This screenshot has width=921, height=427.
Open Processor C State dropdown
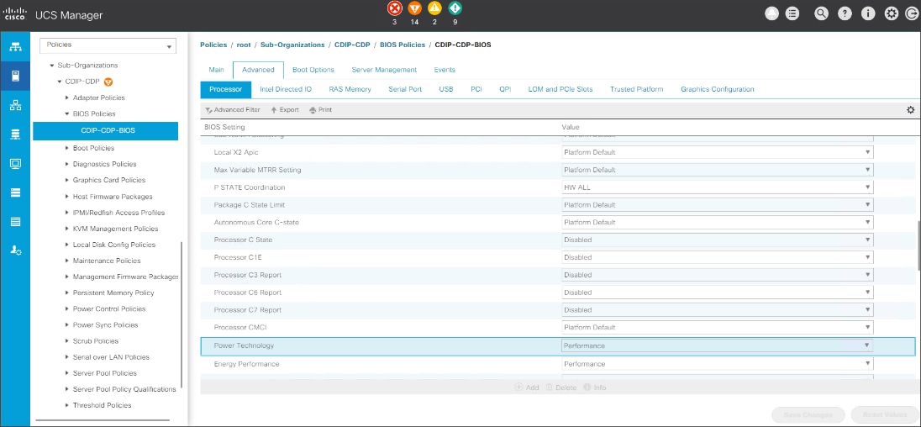[717, 240]
